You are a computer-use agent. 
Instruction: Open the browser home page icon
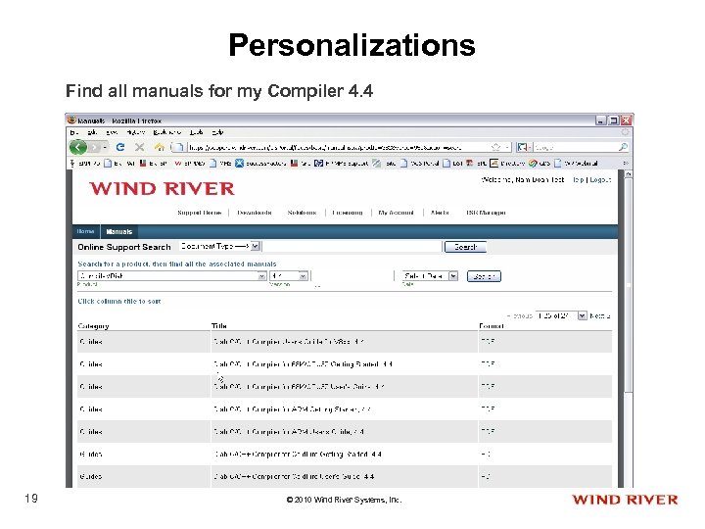pos(160,147)
